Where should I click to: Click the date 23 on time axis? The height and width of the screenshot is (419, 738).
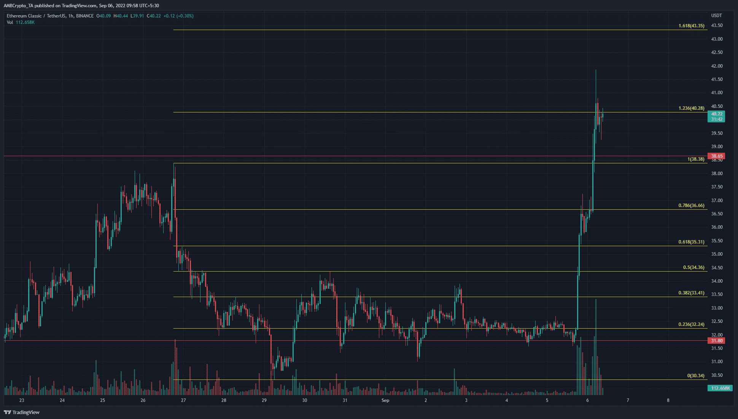(x=22, y=400)
